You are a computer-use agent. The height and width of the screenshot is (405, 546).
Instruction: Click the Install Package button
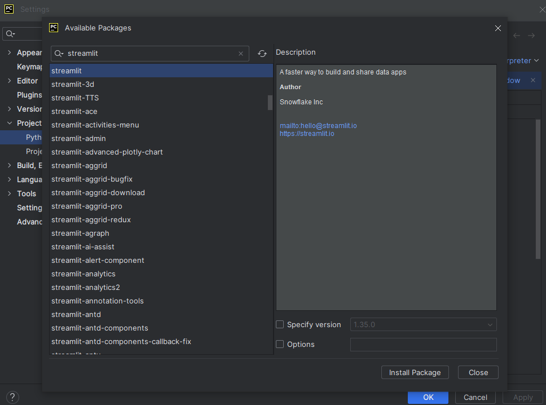click(415, 372)
